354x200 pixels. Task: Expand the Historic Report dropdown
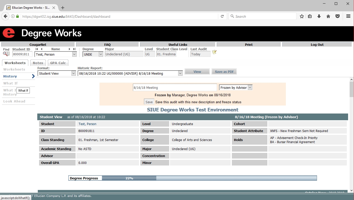click(x=130, y=73)
